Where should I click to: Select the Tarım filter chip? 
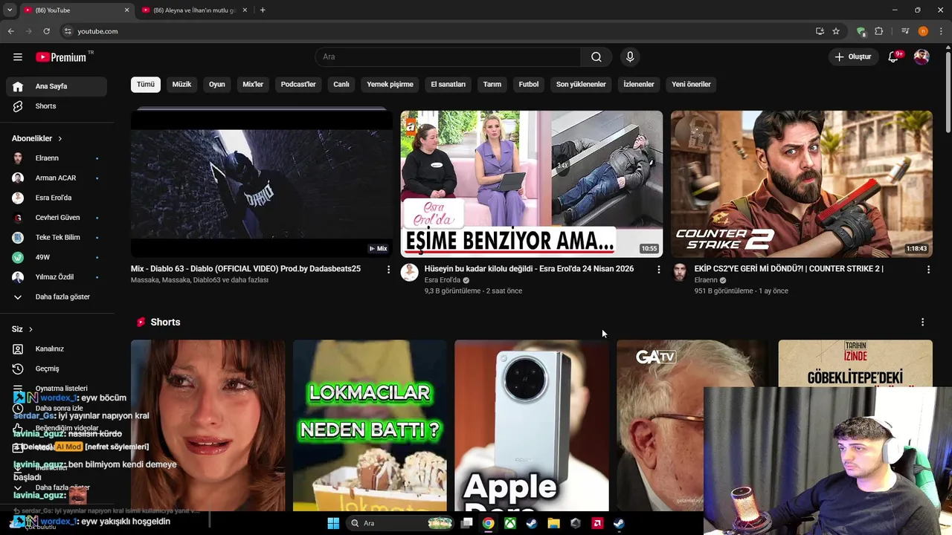tap(492, 85)
